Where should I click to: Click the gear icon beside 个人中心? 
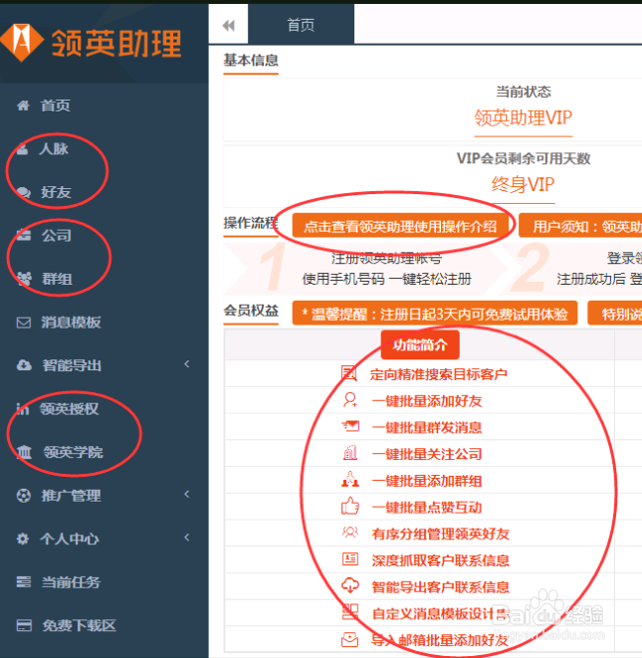23,539
